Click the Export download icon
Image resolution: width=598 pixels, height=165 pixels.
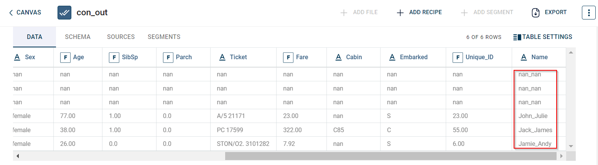coord(536,13)
